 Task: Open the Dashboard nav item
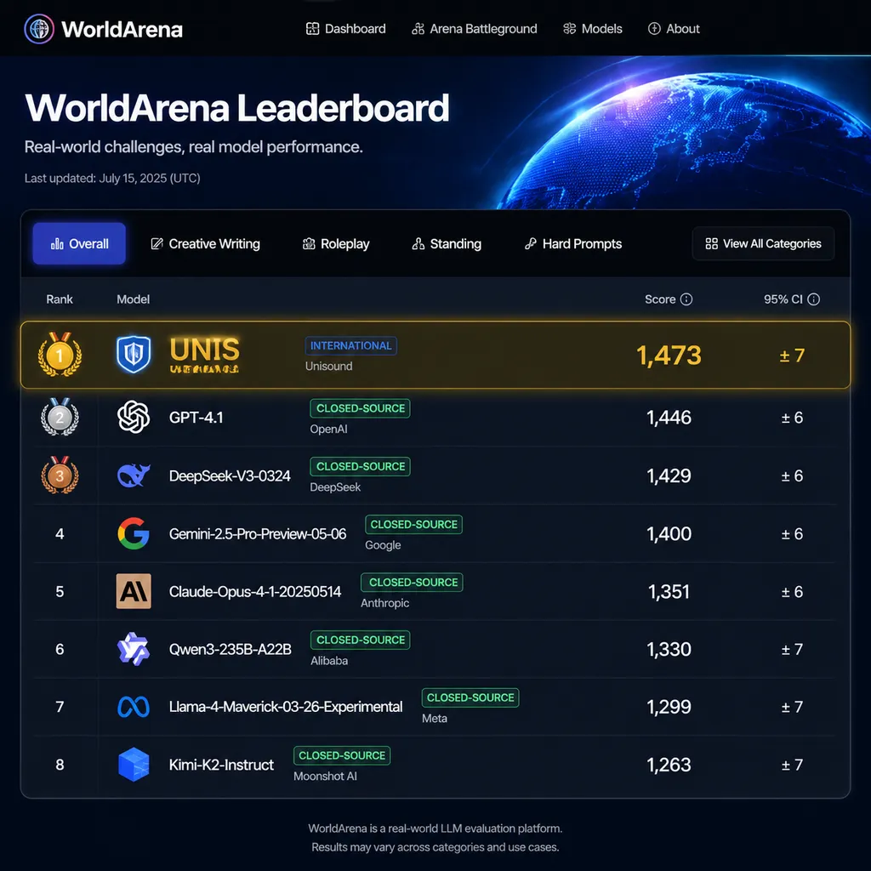click(x=345, y=29)
